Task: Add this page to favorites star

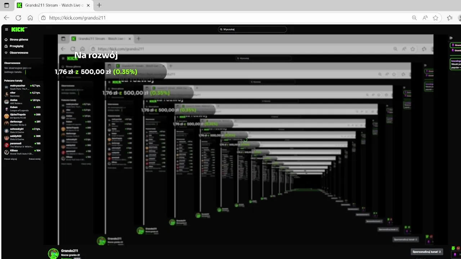Action: [435, 18]
